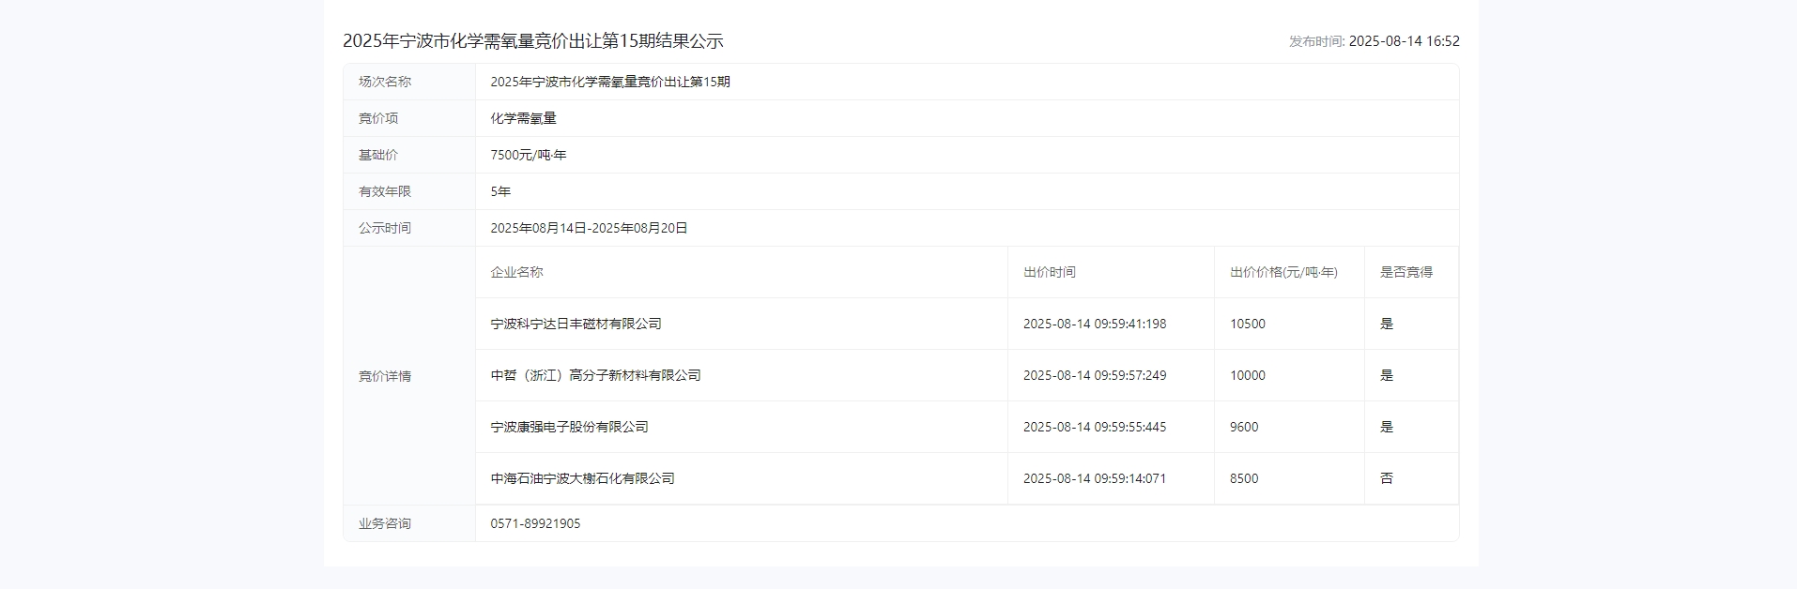Click company name 中海石油宁波大榭石化有限公司

(x=582, y=478)
